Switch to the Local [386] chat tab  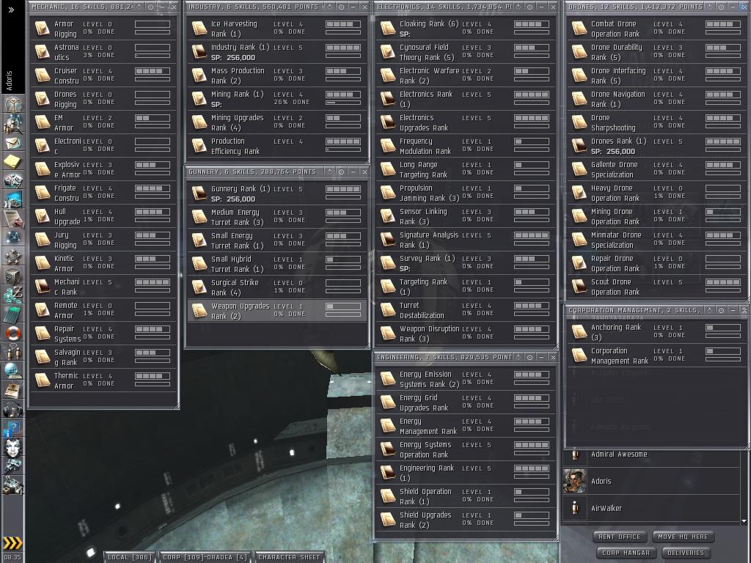pos(129,557)
